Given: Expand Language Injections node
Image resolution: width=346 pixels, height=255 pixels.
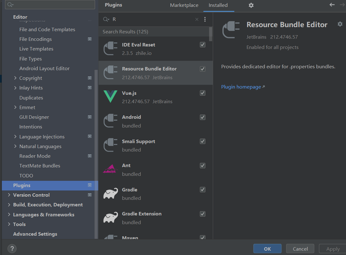Looking at the screenshot, I should (x=15, y=137).
